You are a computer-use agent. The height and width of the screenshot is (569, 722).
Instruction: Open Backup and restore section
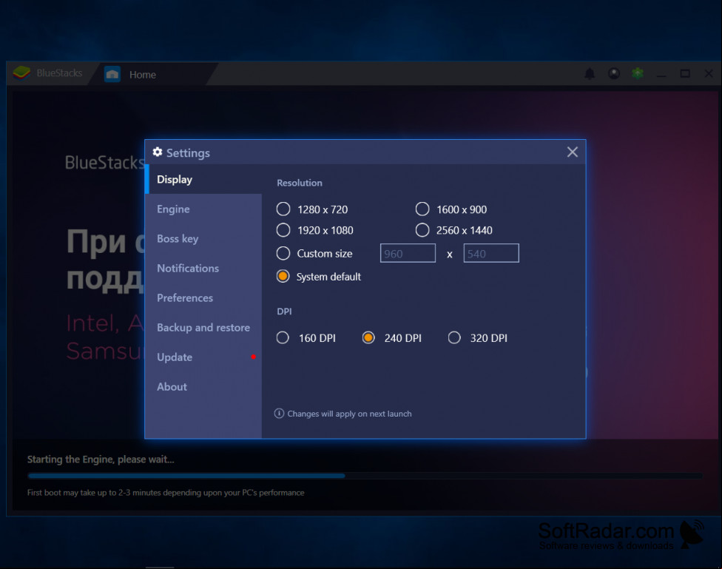[x=203, y=328]
